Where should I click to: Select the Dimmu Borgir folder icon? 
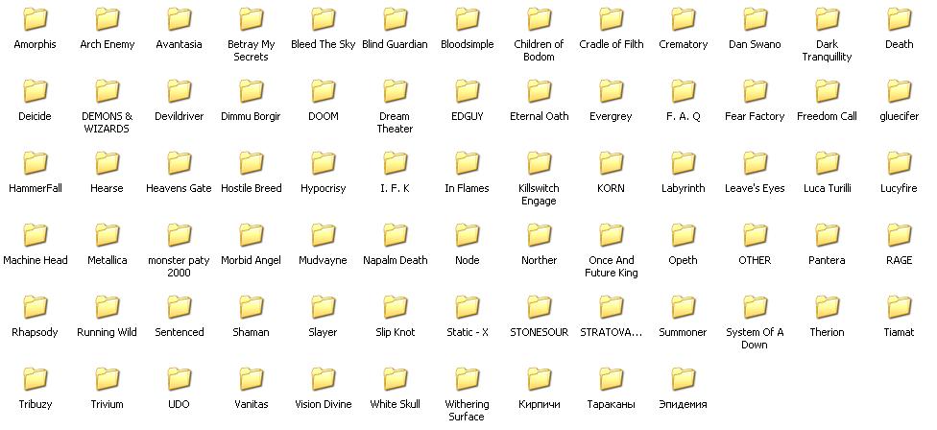(252, 91)
